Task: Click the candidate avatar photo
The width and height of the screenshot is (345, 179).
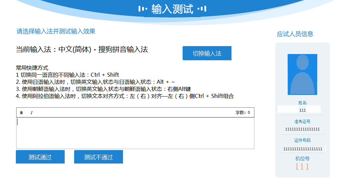Action: pyautogui.click(x=302, y=74)
